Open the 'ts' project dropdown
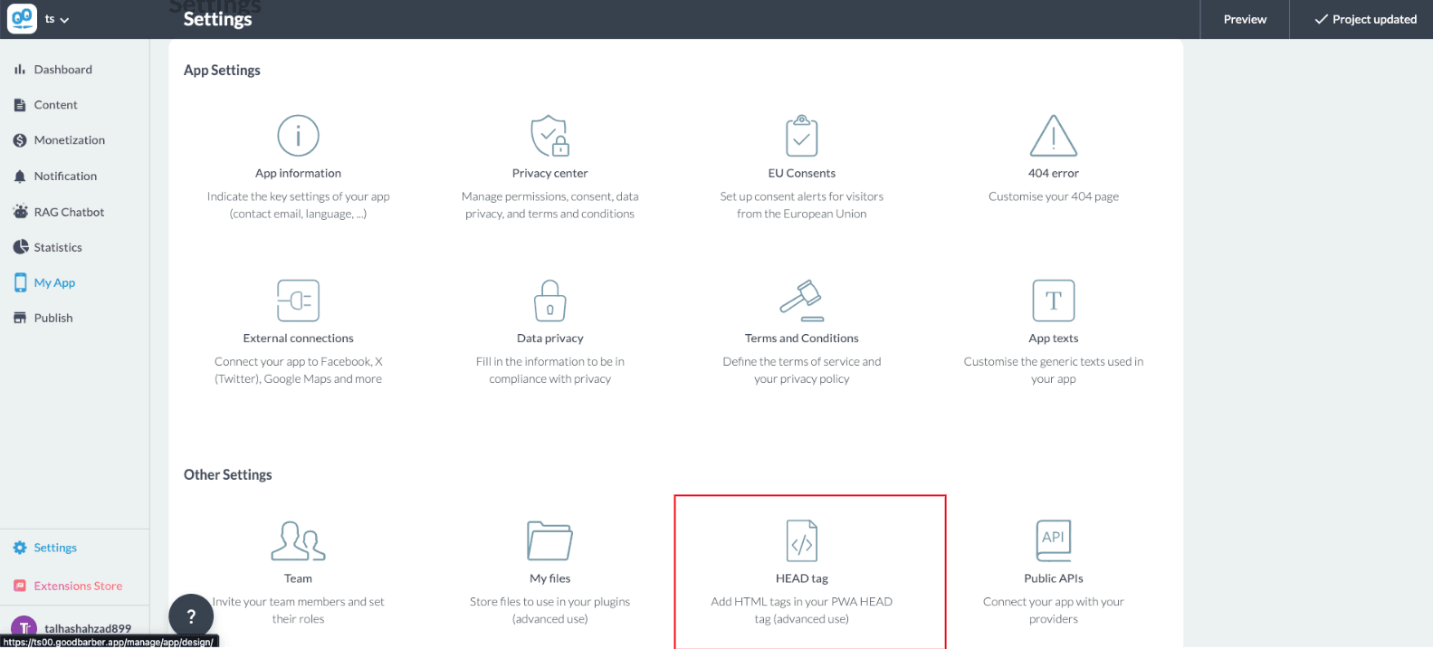 click(57, 19)
